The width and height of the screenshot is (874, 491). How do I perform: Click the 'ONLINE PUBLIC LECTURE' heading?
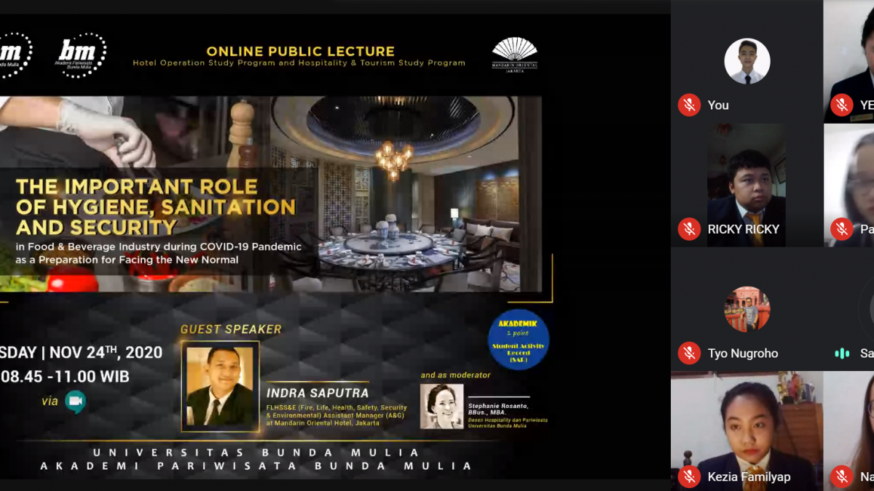click(300, 52)
